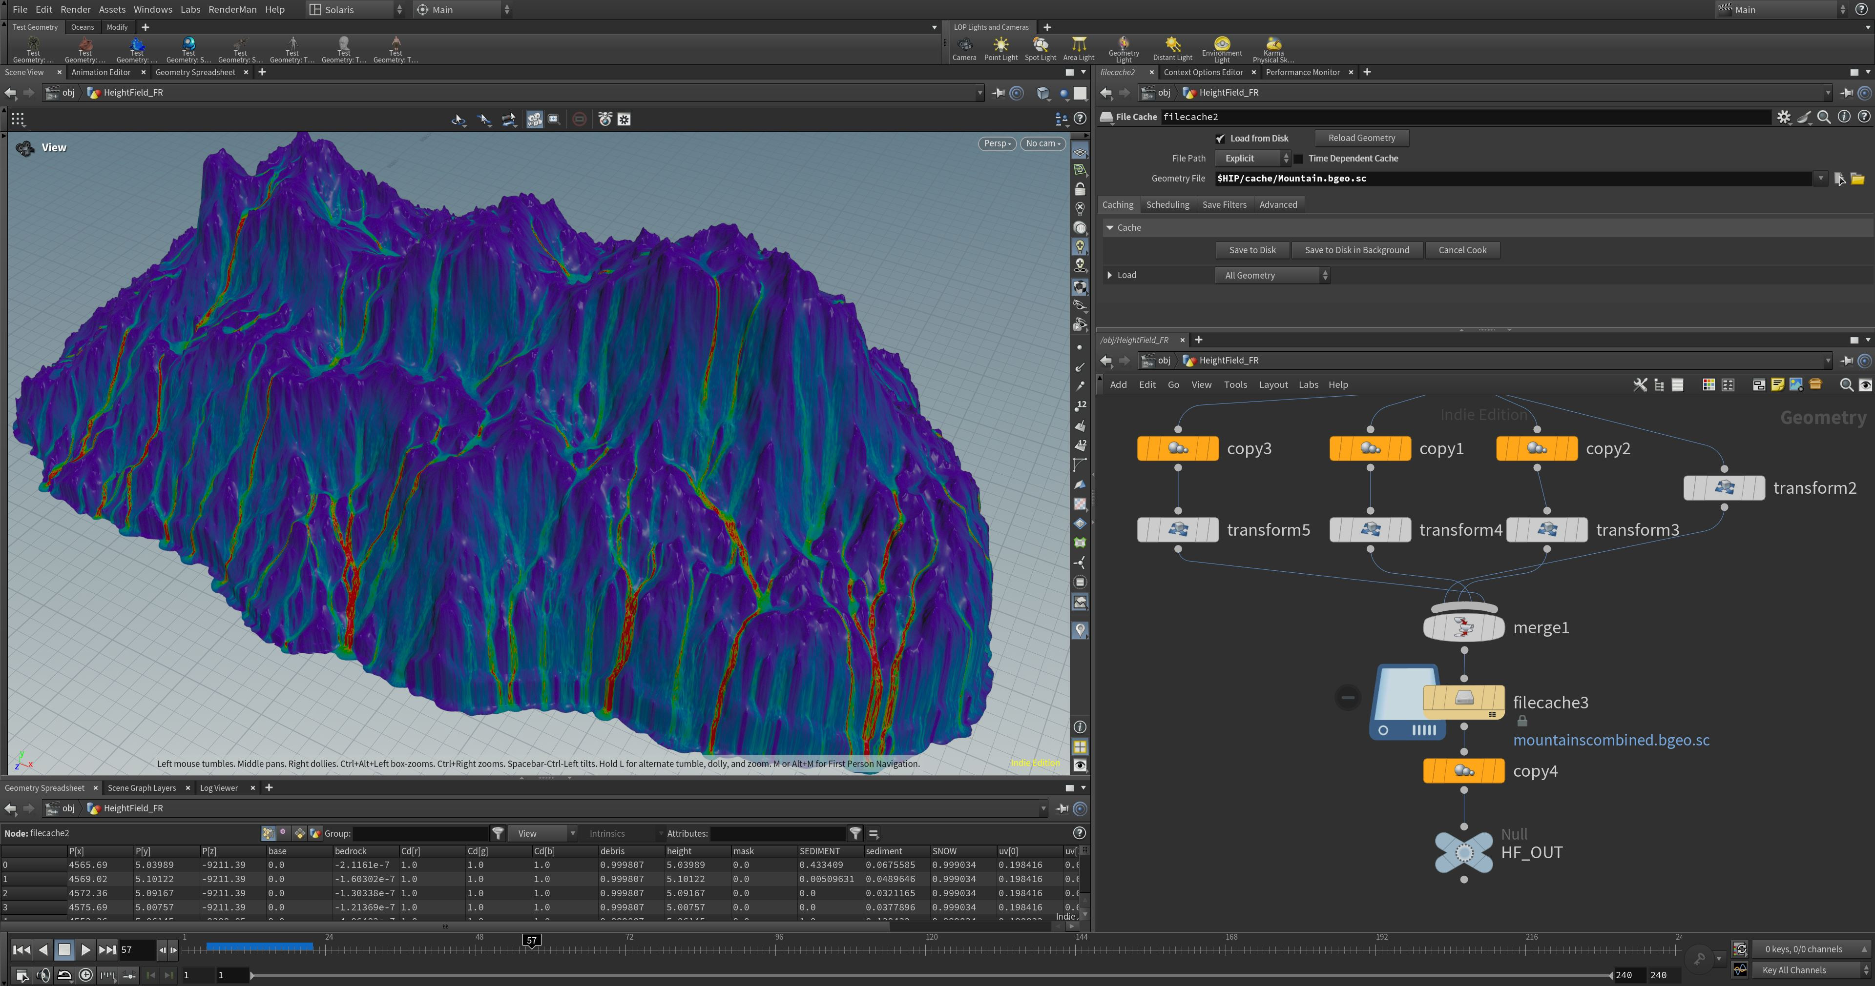Screen dimensions: 1875x986
Task: Click the merge1 node icon
Action: tap(1463, 627)
